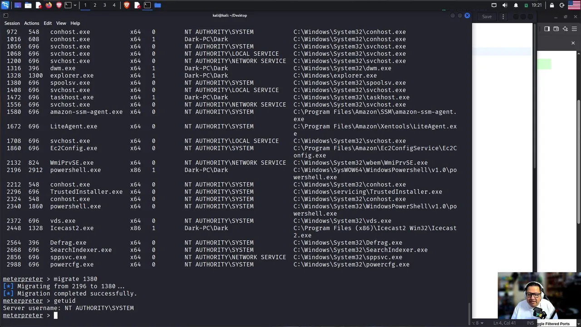Click the 'getuid' command text
The height and width of the screenshot is (327, 581).
[64, 301]
